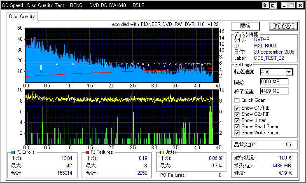Image resolution: width=306 pixels, height=183 pixels.
Task: Open the 転送速度 4 X speed dropdown
Action: click(276, 72)
